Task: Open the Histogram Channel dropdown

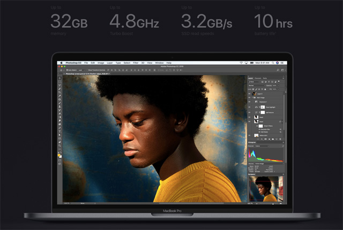Action: pos(262,146)
